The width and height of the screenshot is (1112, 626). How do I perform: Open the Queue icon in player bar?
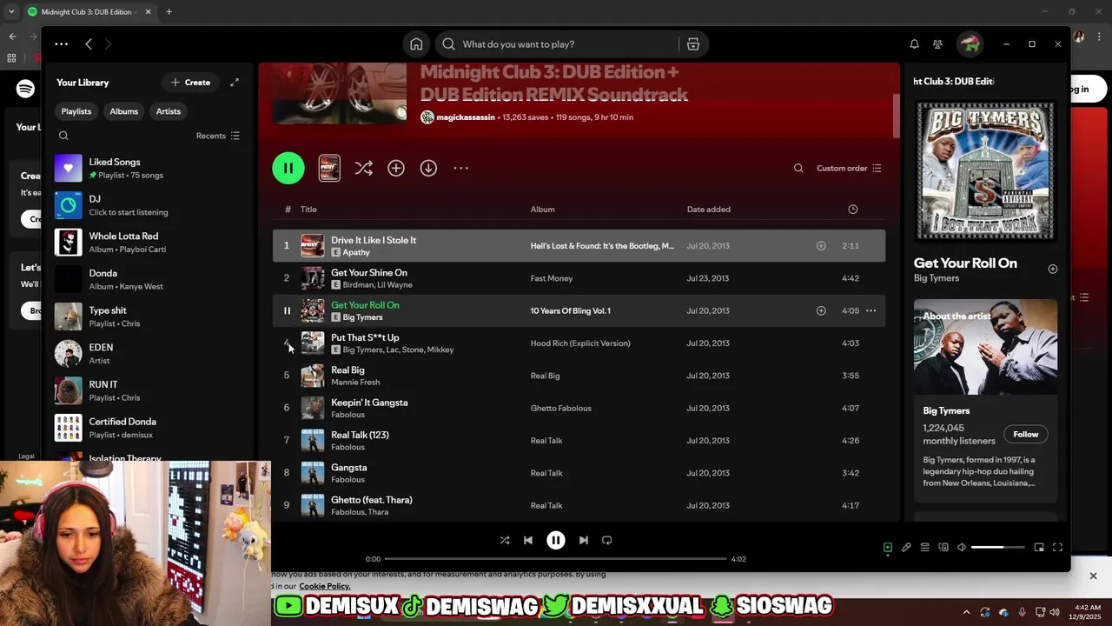pyautogui.click(x=925, y=547)
